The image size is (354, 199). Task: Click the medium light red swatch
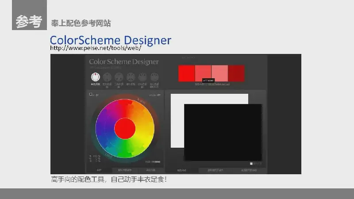point(203,73)
